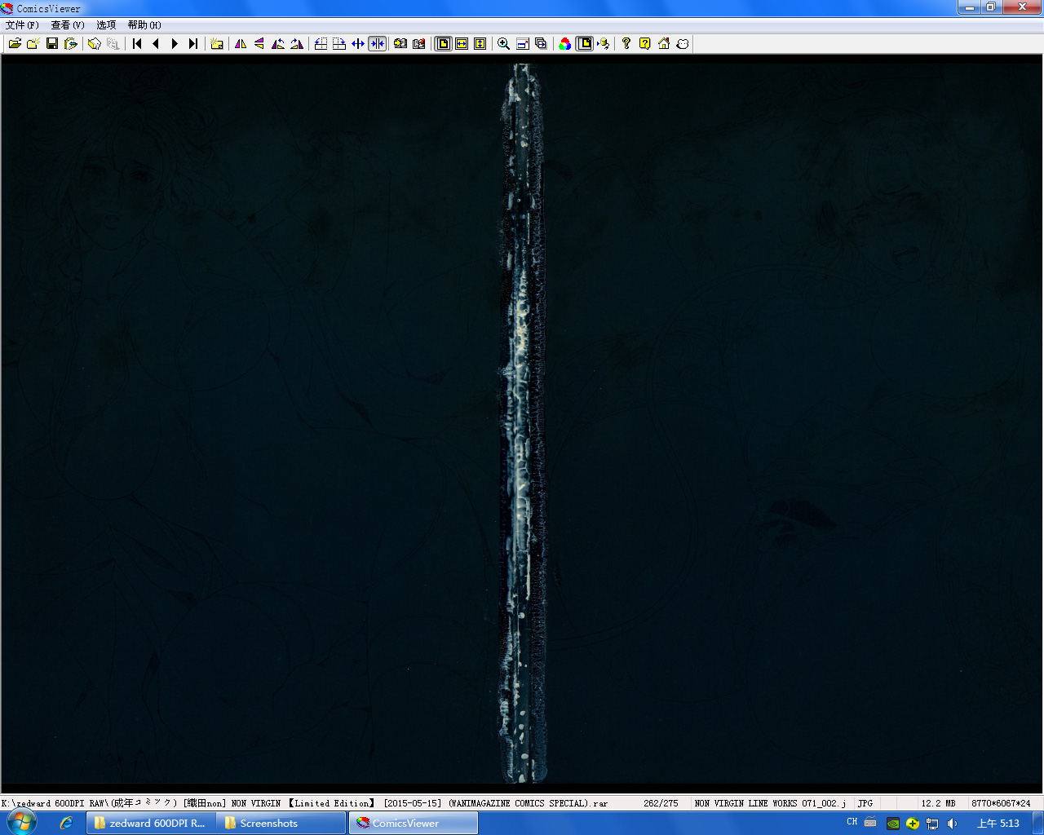Flip image horizontally with mirror icon
The image size is (1044, 835).
[241, 44]
